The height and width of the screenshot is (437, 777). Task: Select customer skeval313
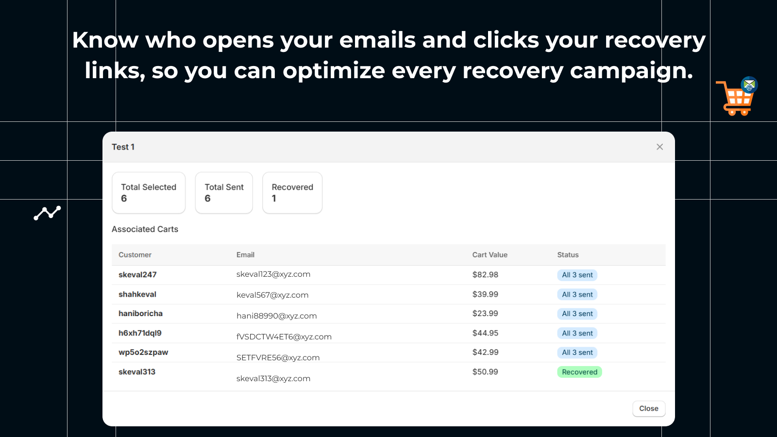[x=137, y=372]
